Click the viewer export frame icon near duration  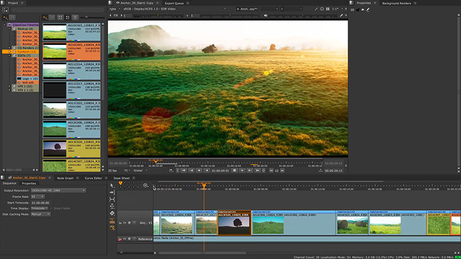point(320,170)
